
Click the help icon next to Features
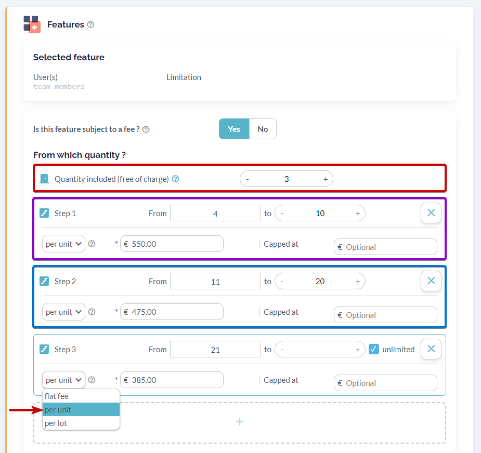point(90,24)
